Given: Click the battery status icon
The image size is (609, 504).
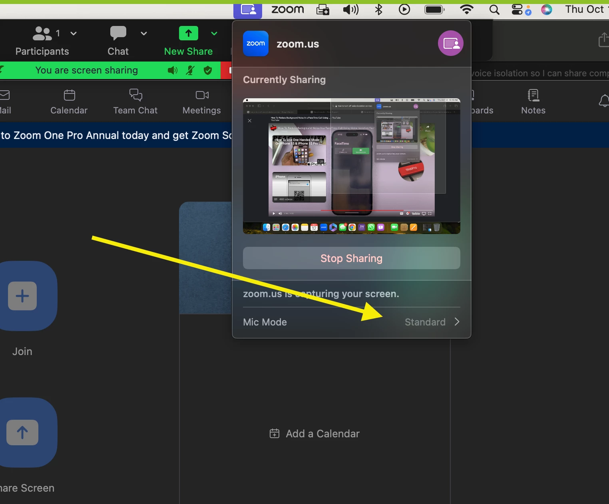Looking at the screenshot, I should [434, 10].
